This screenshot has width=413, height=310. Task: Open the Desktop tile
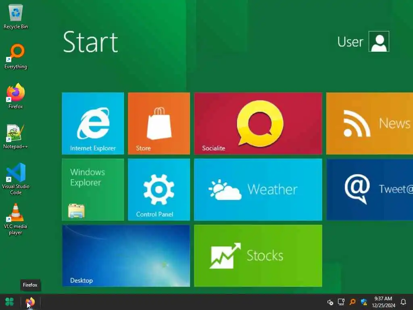click(126, 256)
